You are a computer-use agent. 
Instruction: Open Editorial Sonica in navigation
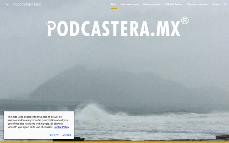(x=173, y=4)
